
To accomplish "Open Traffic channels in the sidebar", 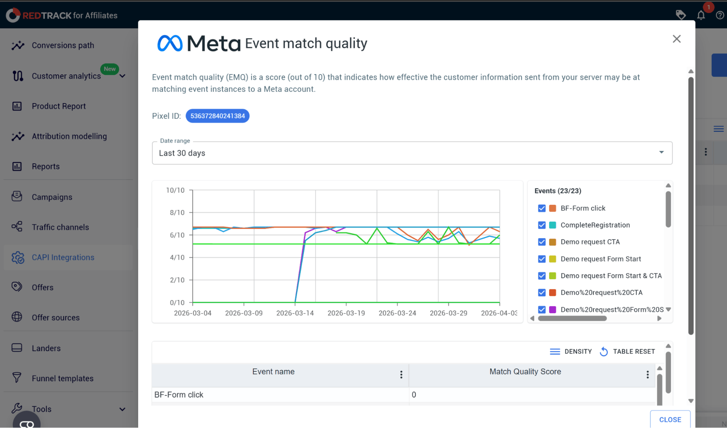I will coord(60,227).
